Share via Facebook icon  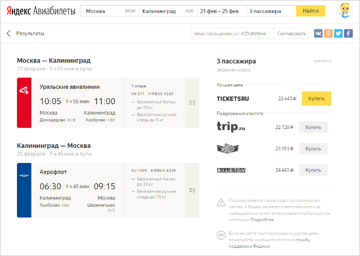(348, 33)
